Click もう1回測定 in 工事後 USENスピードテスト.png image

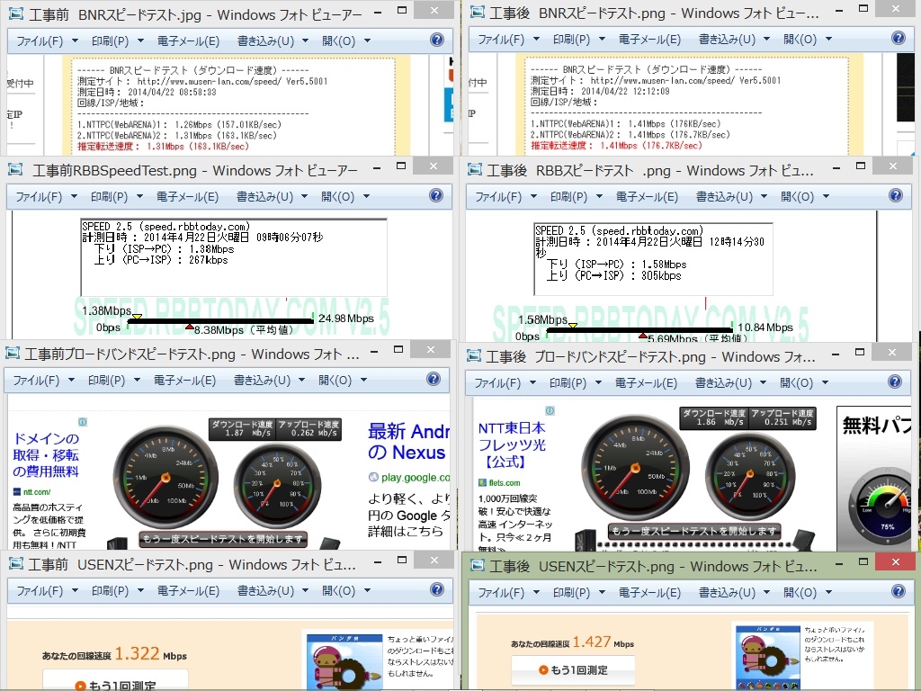(573, 669)
